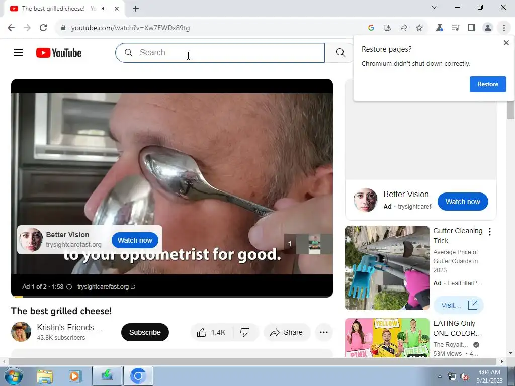Click 'Gutter Cleaning Trick' title text

(x=458, y=236)
